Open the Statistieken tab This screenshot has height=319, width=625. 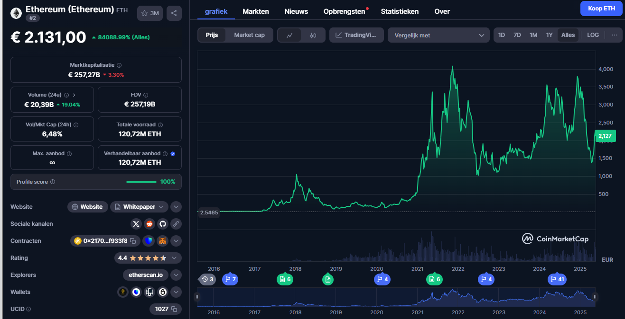(400, 11)
